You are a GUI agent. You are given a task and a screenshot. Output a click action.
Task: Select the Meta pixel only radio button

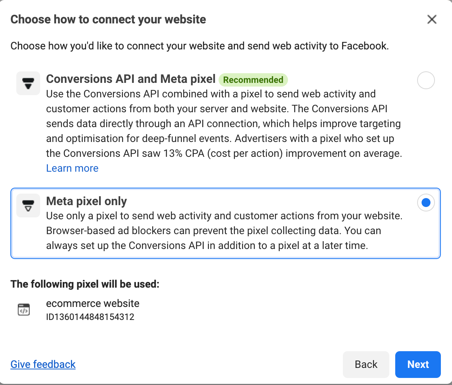(x=426, y=203)
